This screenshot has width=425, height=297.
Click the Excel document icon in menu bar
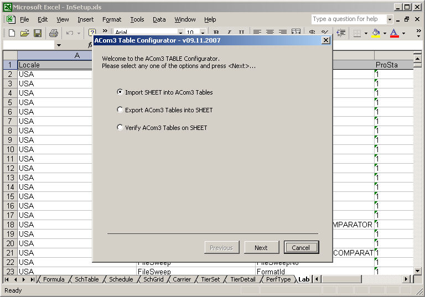click(x=11, y=19)
